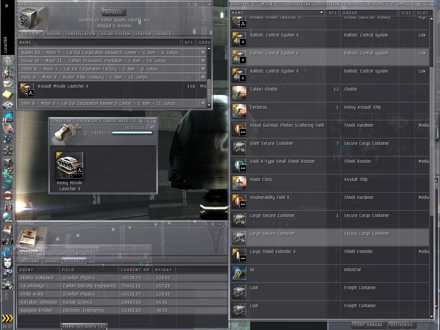Switch cargo hold to details view
The image size is (440, 330).
(79, 133)
